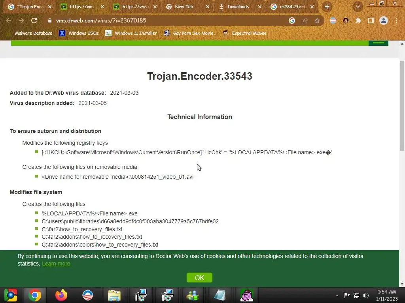
Task: Show hidden system tray icons
Action: click(x=337, y=296)
